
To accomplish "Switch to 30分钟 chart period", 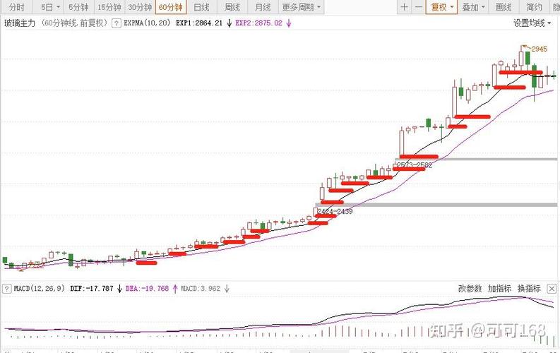I will tap(140, 7).
